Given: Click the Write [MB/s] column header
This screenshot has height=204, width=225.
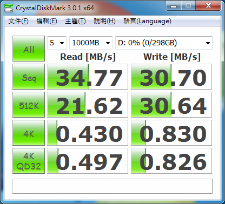Looking at the screenshot, I should [172, 57].
